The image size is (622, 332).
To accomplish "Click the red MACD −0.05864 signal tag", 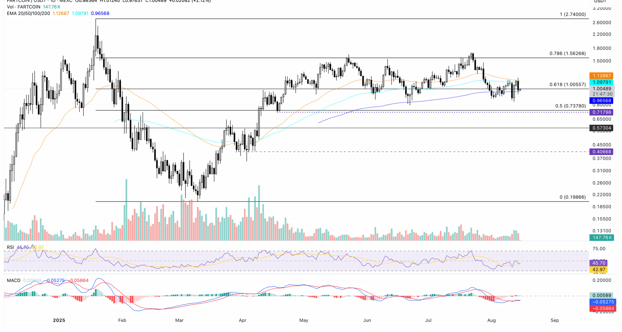I will tap(603, 309).
